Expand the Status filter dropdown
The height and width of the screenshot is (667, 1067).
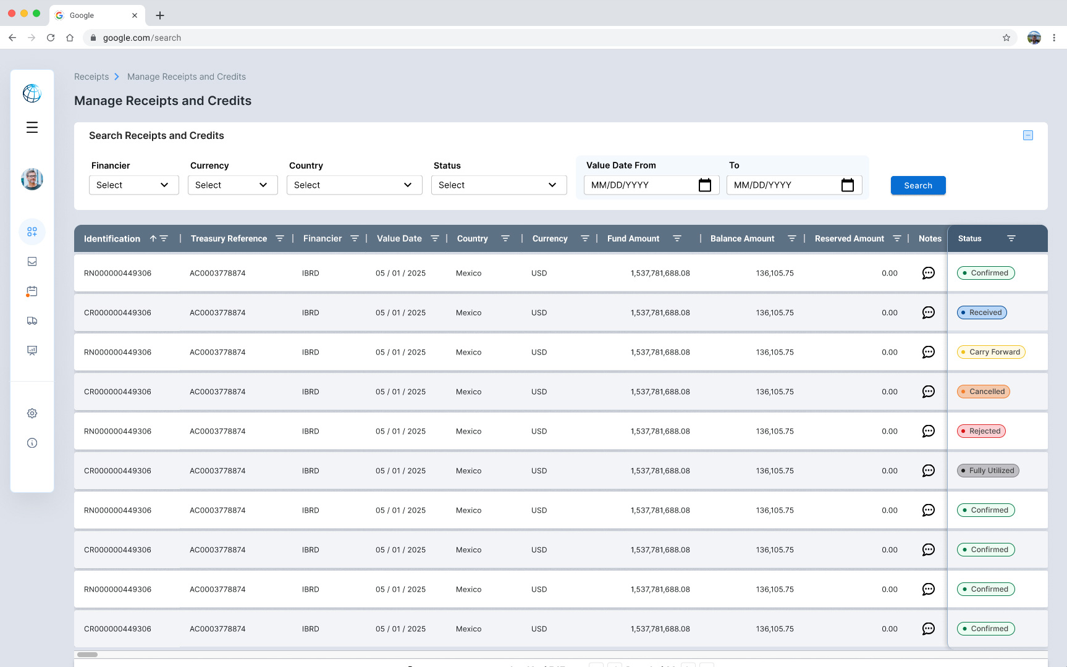pyautogui.click(x=499, y=185)
